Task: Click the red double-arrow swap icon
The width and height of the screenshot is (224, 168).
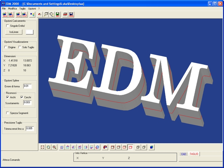Action: tap(65, 14)
